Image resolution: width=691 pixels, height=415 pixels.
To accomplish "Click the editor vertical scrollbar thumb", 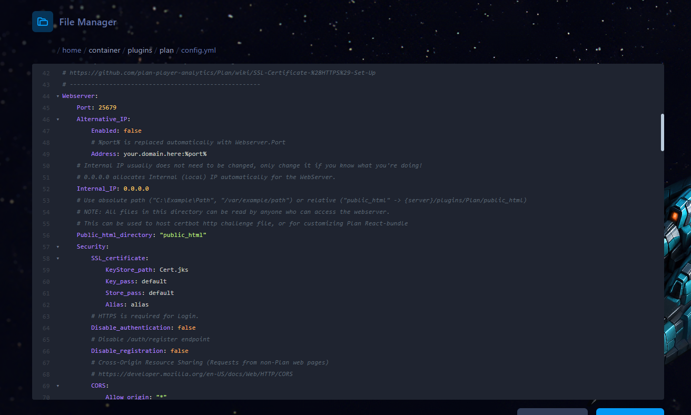I will 662,132.
